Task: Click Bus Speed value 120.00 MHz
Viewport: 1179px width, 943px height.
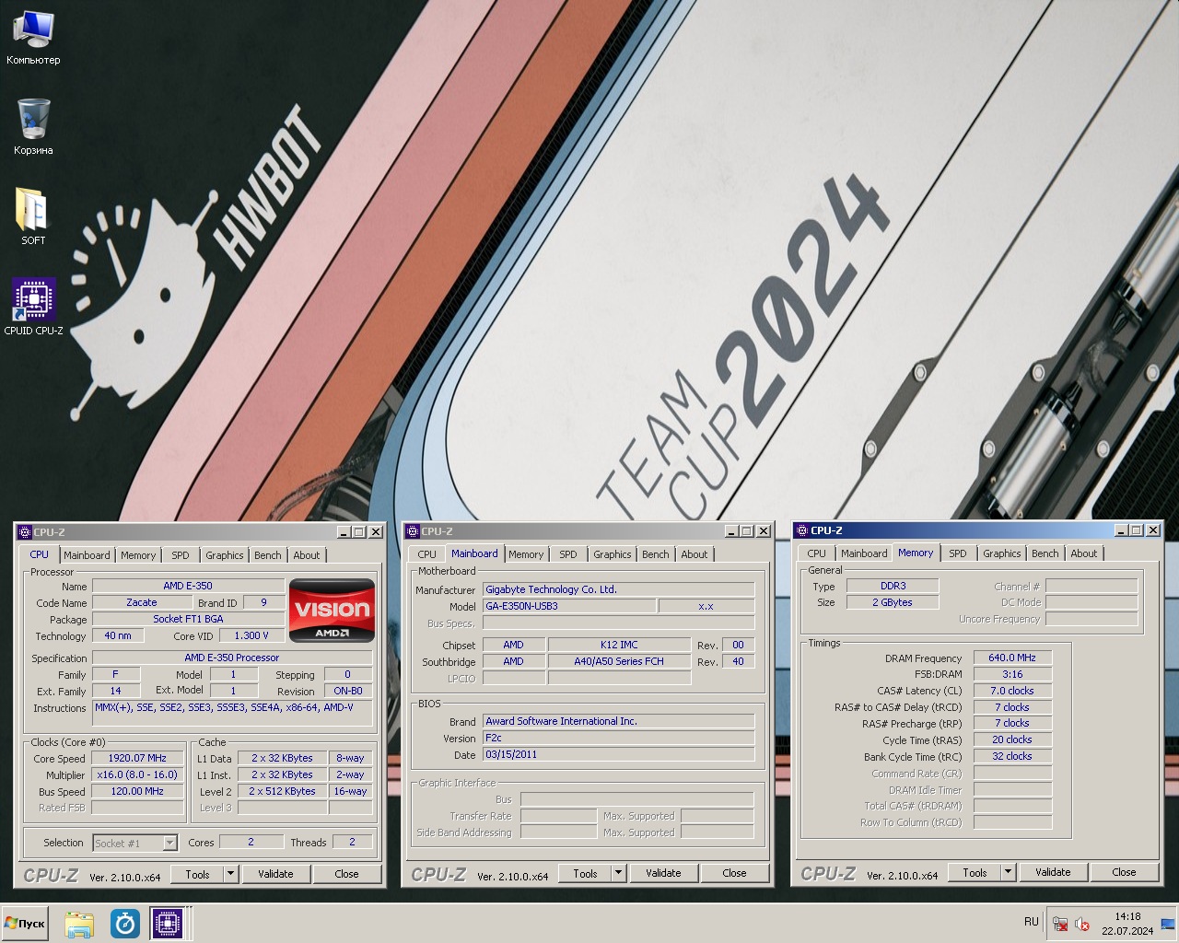Action: pyautogui.click(x=137, y=792)
